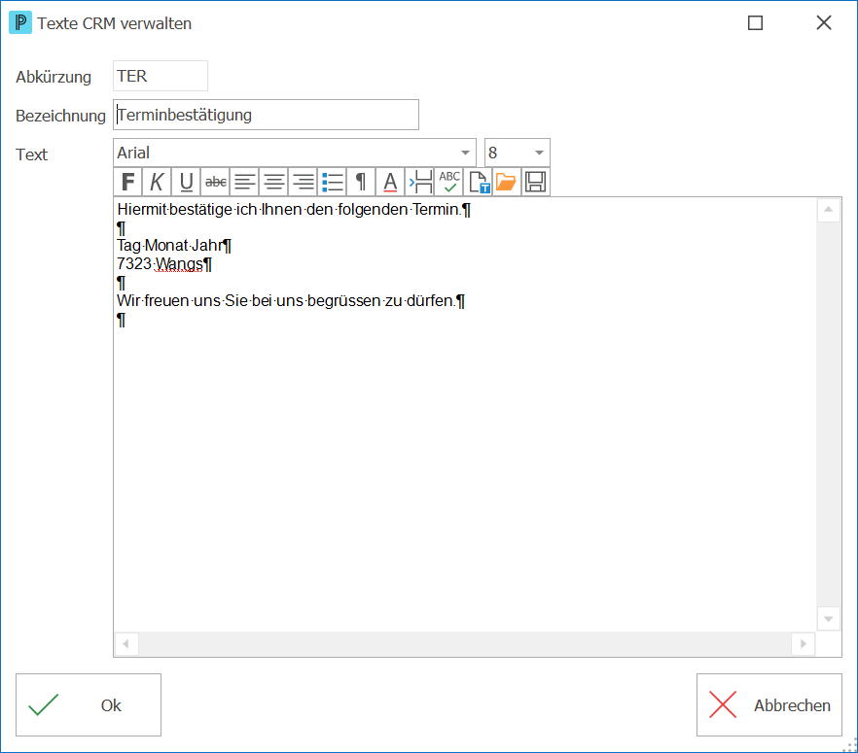Toggle underline formatting (U icon)
This screenshot has width=858, height=753.
[186, 182]
